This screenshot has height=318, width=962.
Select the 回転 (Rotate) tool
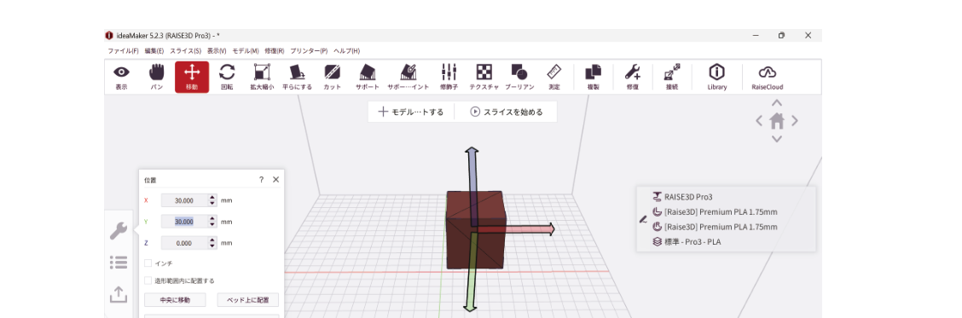(227, 78)
